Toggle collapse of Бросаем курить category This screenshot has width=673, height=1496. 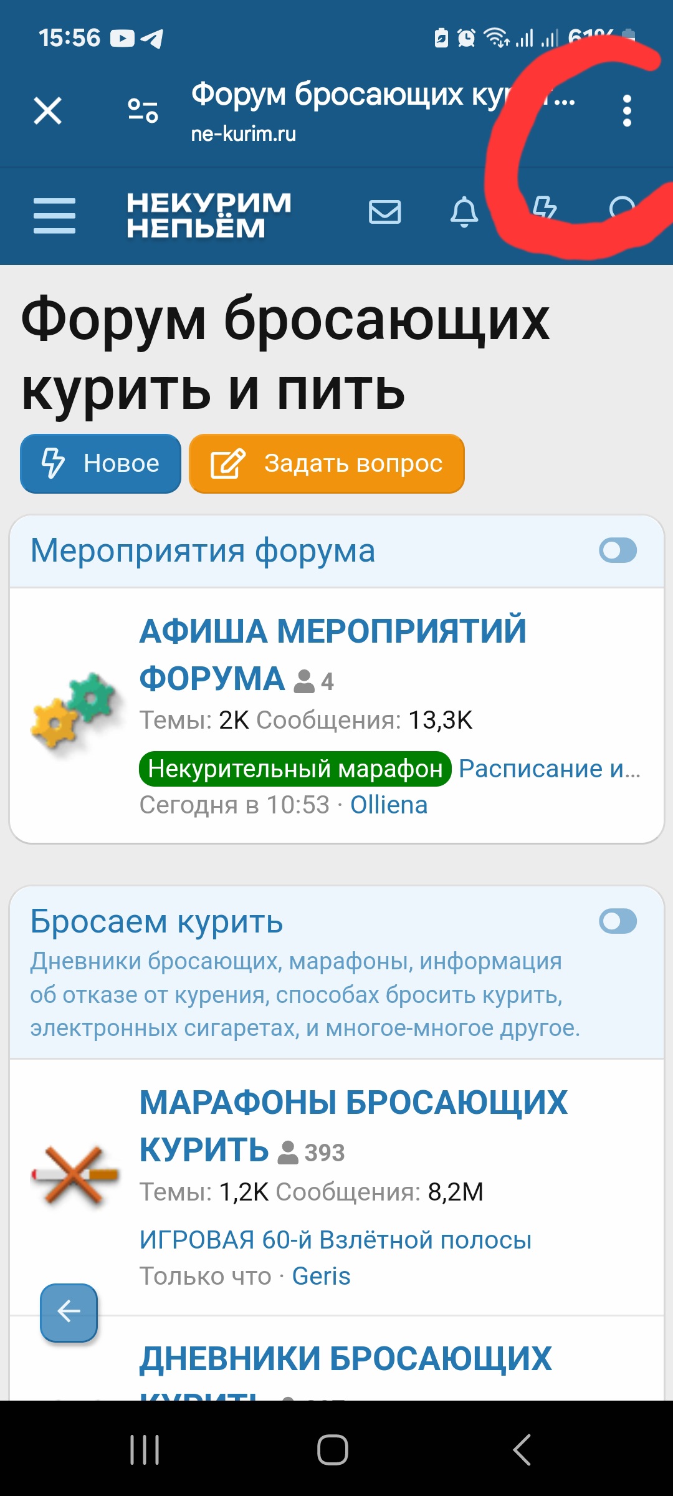[618, 921]
